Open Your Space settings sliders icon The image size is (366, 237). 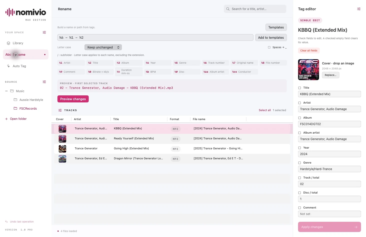44,32
